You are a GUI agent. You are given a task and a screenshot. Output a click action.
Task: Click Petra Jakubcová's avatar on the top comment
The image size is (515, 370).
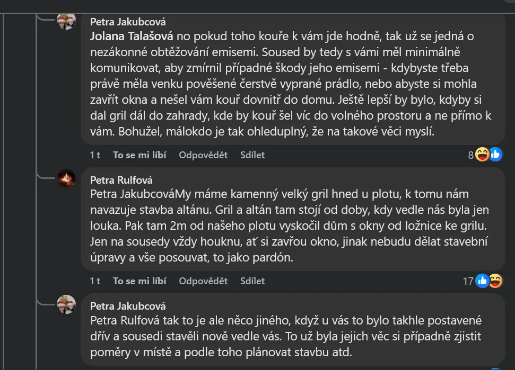pos(66,21)
